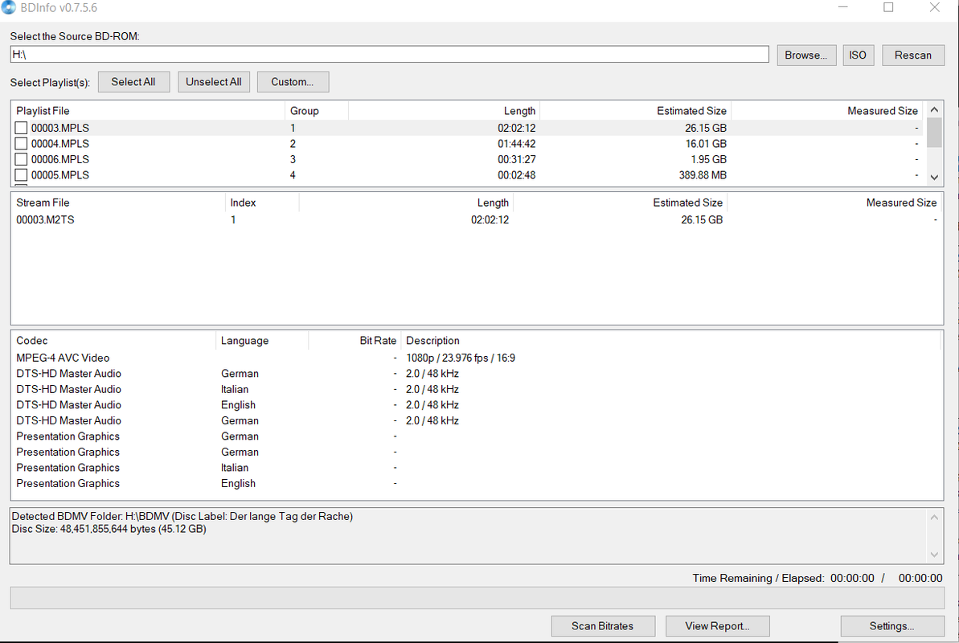This screenshot has height=643, width=959.
Task: Sort by Playlist File column header
Action: (x=148, y=111)
